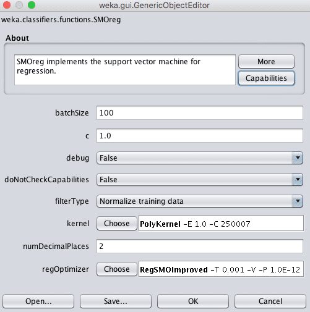This screenshot has height=312, width=310.
Task: Click the regOptimizer label
Action: point(66,269)
